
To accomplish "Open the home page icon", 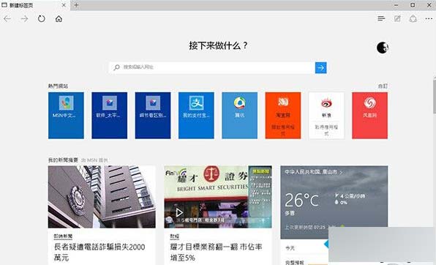I will (59, 19).
